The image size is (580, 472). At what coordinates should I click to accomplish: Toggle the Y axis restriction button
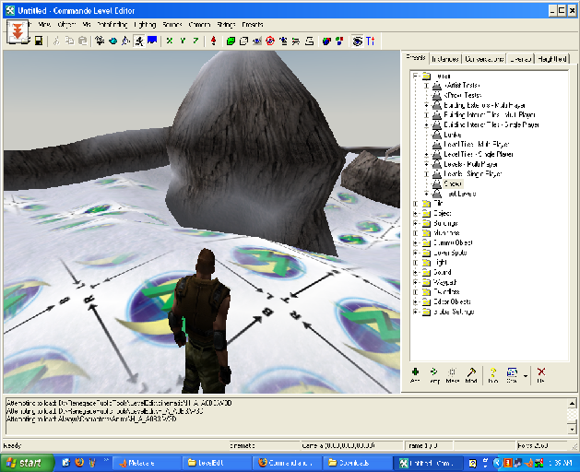click(x=183, y=41)
